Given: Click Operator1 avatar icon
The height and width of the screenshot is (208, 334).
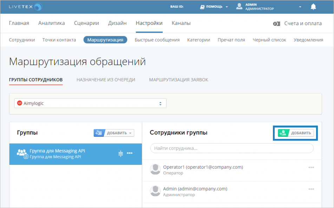Looking at the screenshot, I should click(155, 169).
